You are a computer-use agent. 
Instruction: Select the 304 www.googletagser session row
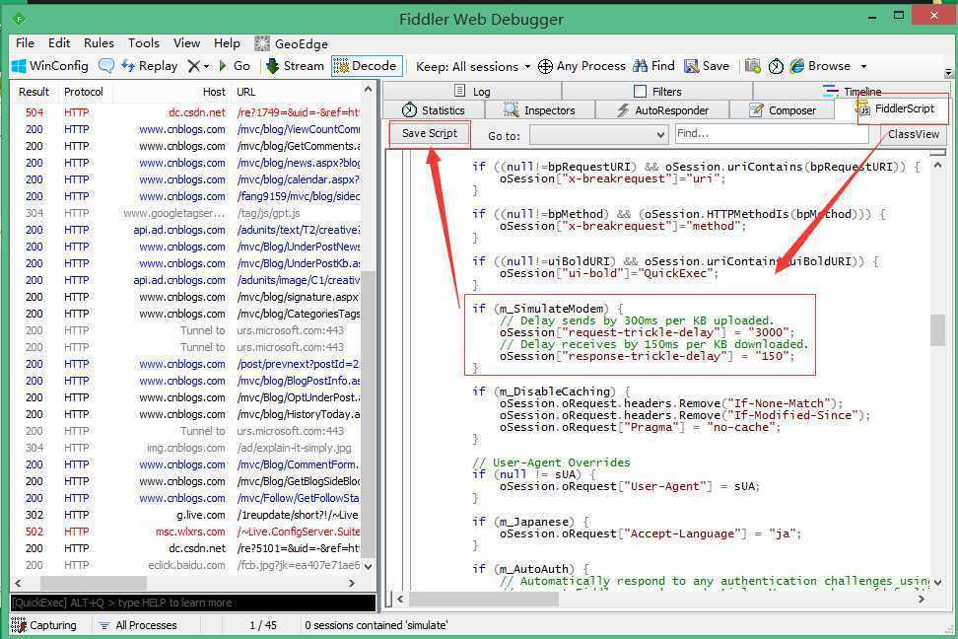pos(185,213)
